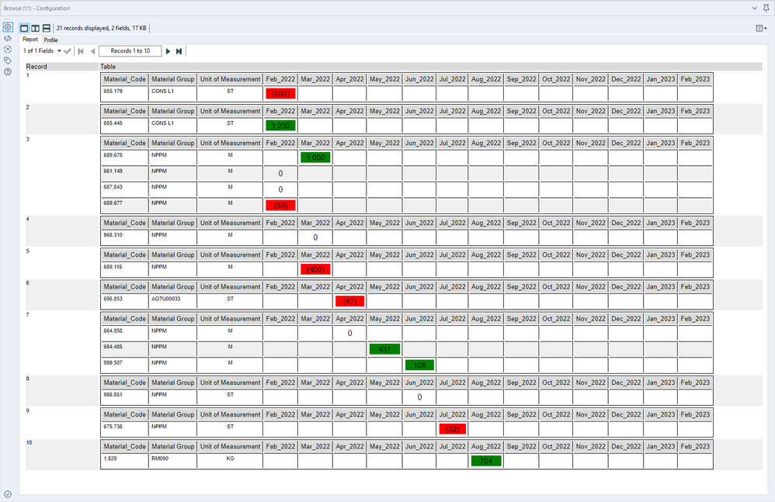The width and height of the screenshot is (775, 502).
Task: Click material code 687,843
Action: coord(113,187)
